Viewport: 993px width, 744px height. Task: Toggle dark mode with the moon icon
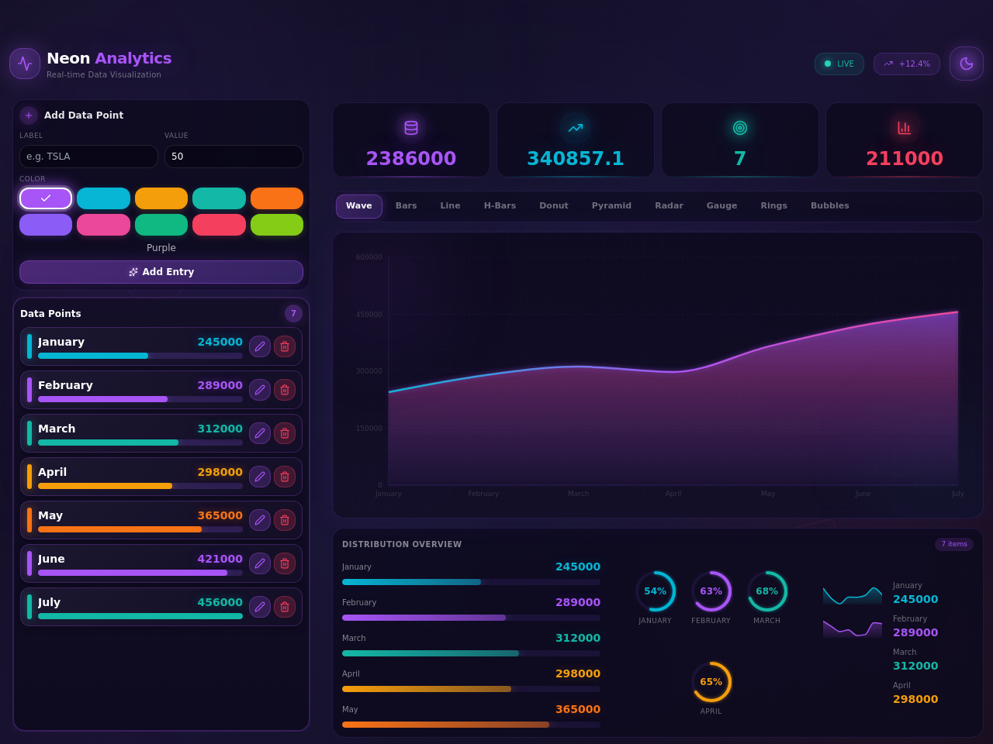tap(967, 64)
